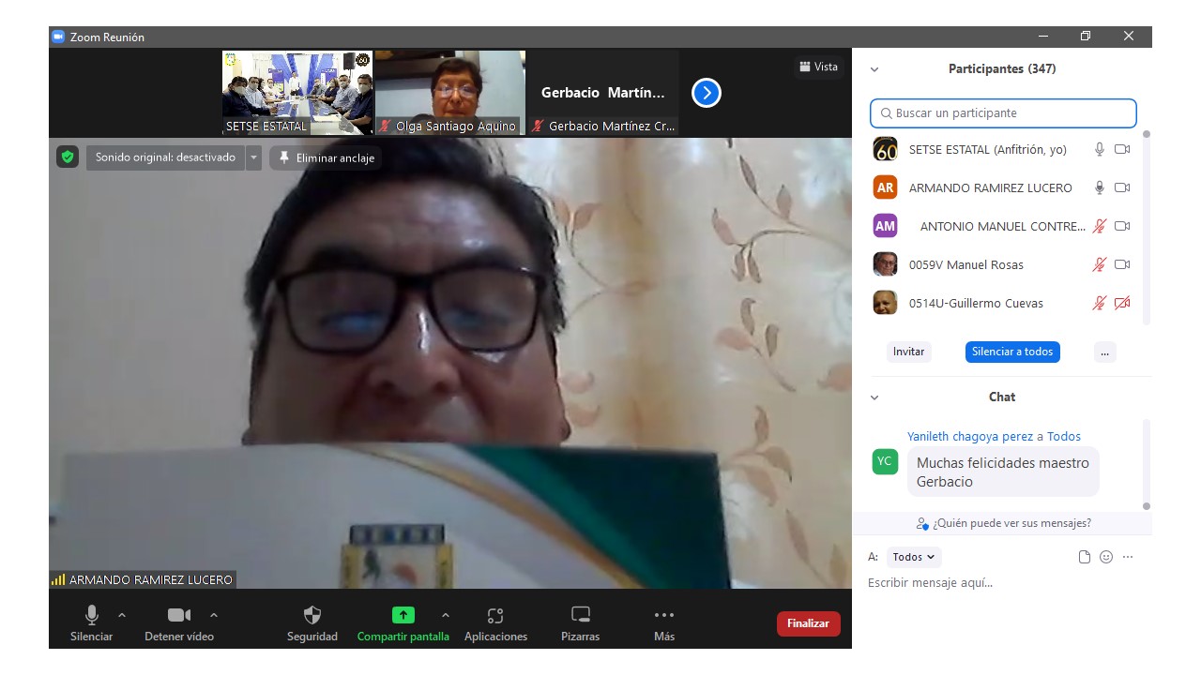Click SETSE ESTATAL microphone icon
This screenshot has height=675, width=1201.
coord(1100,149)
